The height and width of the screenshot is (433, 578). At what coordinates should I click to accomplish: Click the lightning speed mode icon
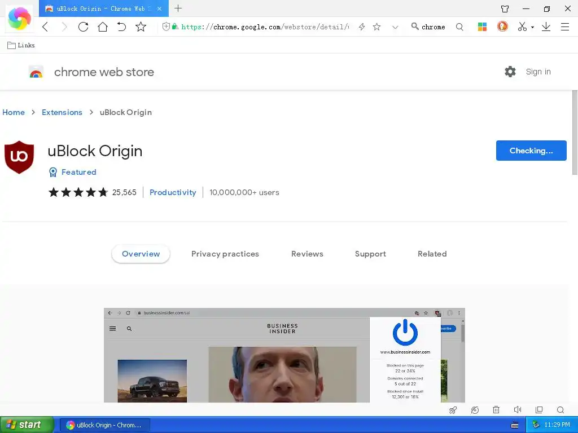click(362, 26)
